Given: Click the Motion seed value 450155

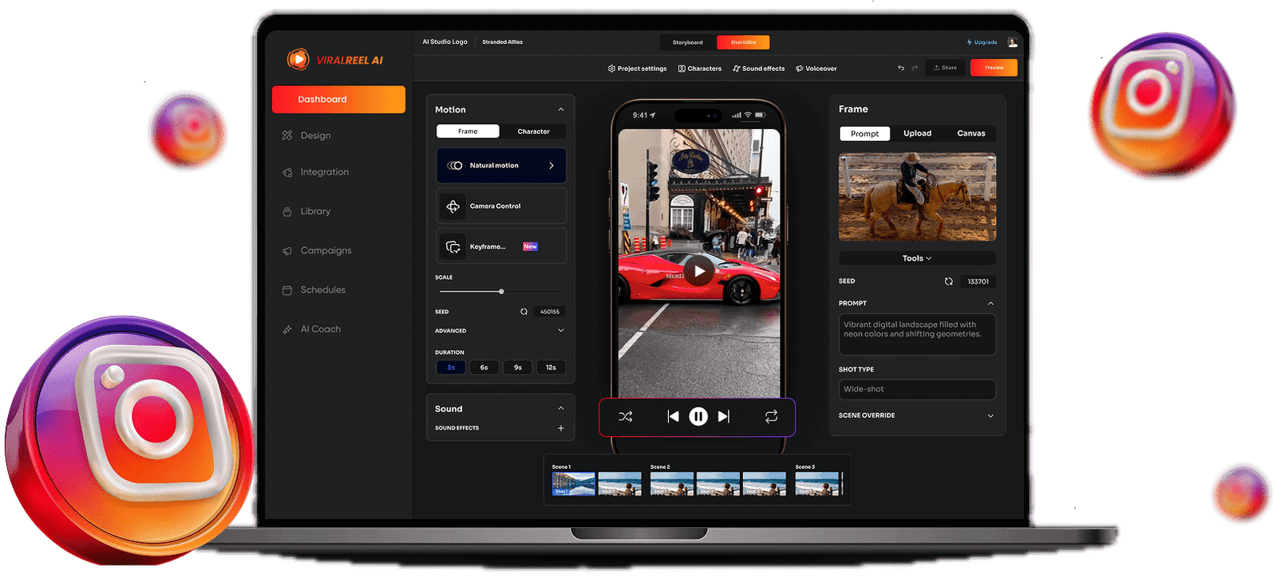Looking at the screenshot, I should pos(550,312).
